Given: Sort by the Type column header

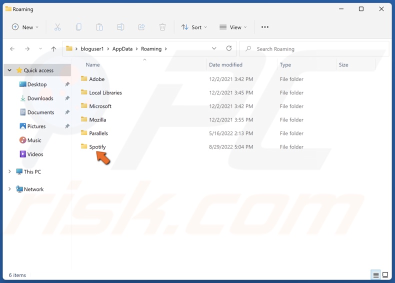Looking at the screenshot, I should [x=285, y=65].
